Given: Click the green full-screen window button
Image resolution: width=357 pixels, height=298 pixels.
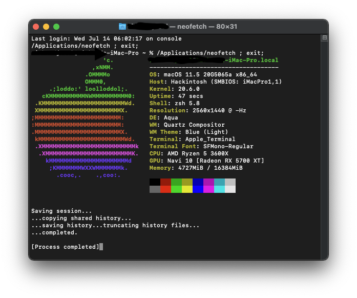Looking at the screenshot, I should tap(56, 27).
